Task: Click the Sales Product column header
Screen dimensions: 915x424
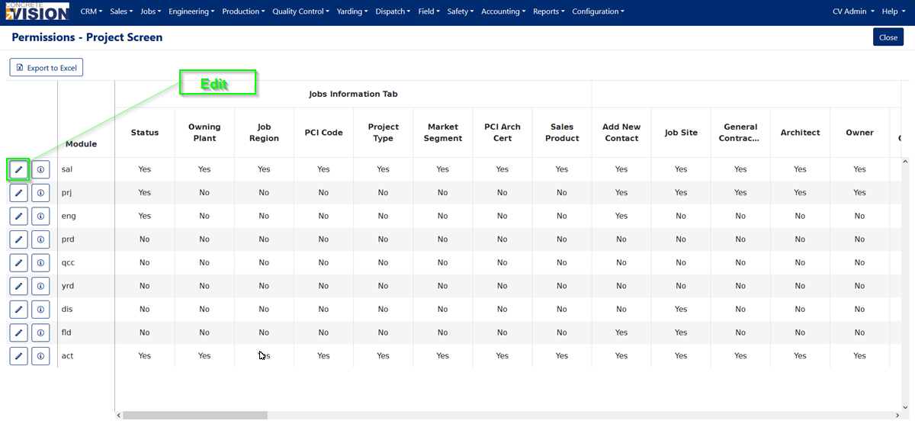Action: [x=561, y=133]
